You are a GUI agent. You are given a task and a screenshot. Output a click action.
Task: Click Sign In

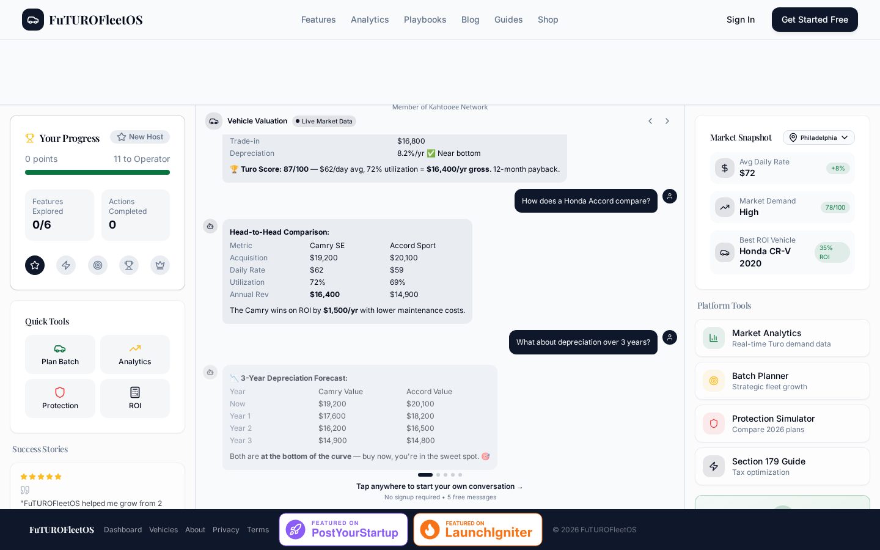pos(741,20)
